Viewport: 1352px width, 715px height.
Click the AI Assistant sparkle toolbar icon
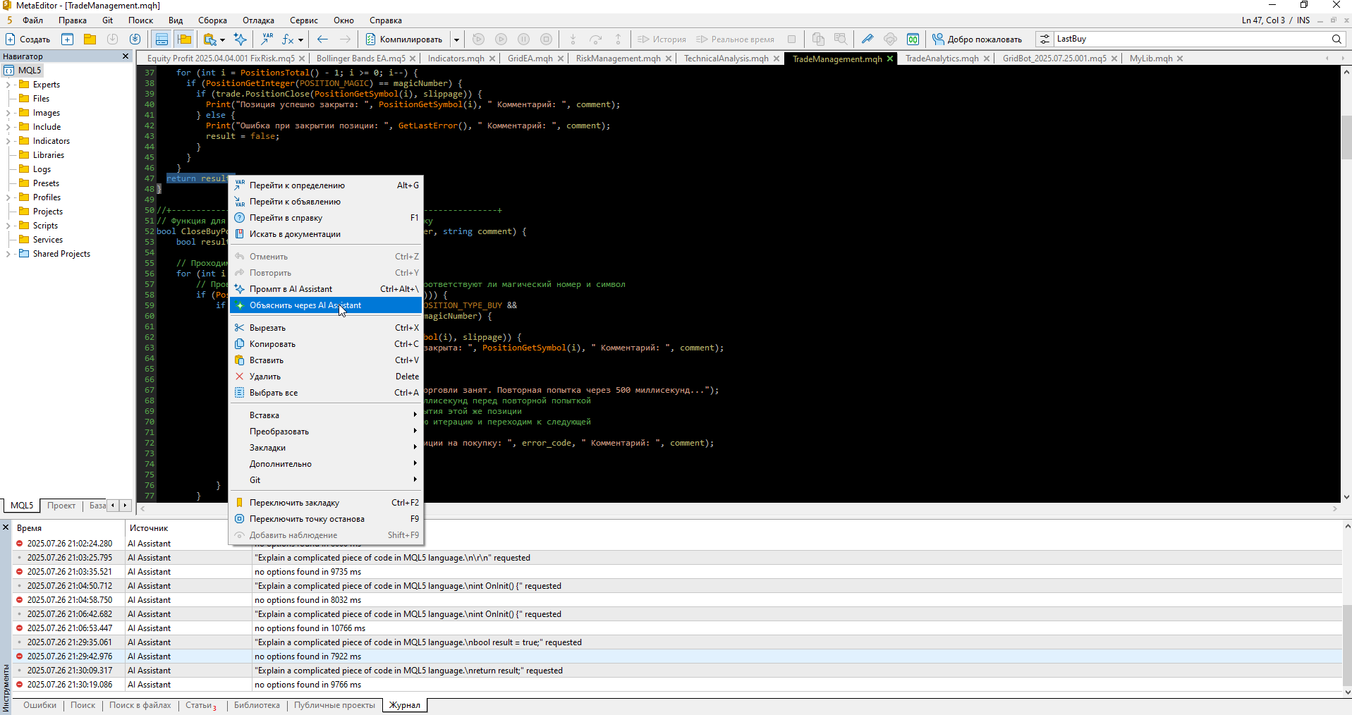click(x=240, y=39)
